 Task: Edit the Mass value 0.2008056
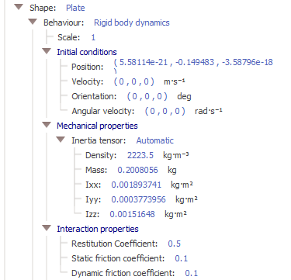(137, 170)
